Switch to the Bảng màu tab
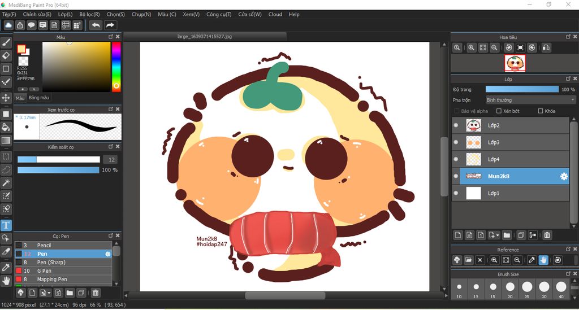The height and width of the screenshot is (310, 579). coord(39,98)
